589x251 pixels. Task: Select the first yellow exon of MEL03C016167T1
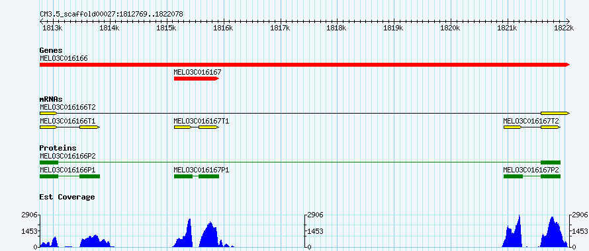coord(183,127)
